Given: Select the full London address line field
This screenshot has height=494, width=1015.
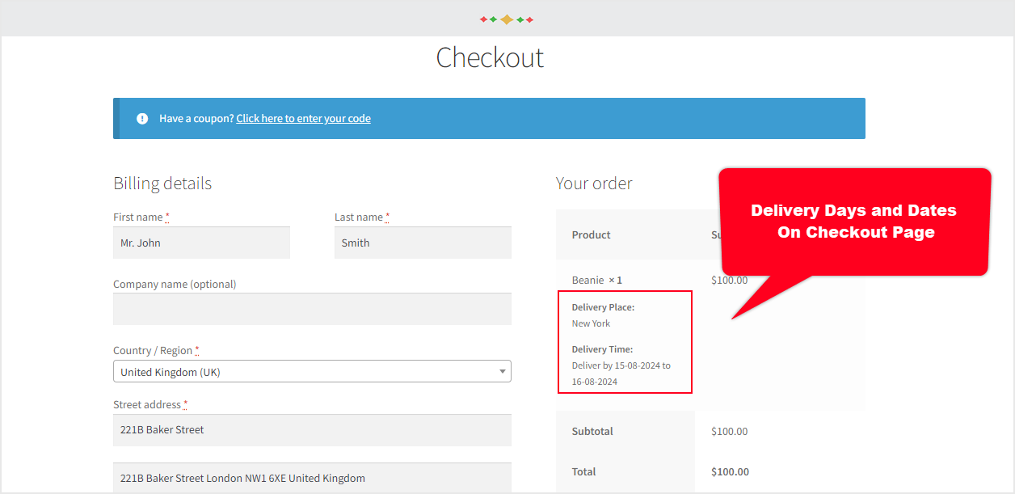Looking at the screenshot, I should pyautogui.click(x=312, y=478).
